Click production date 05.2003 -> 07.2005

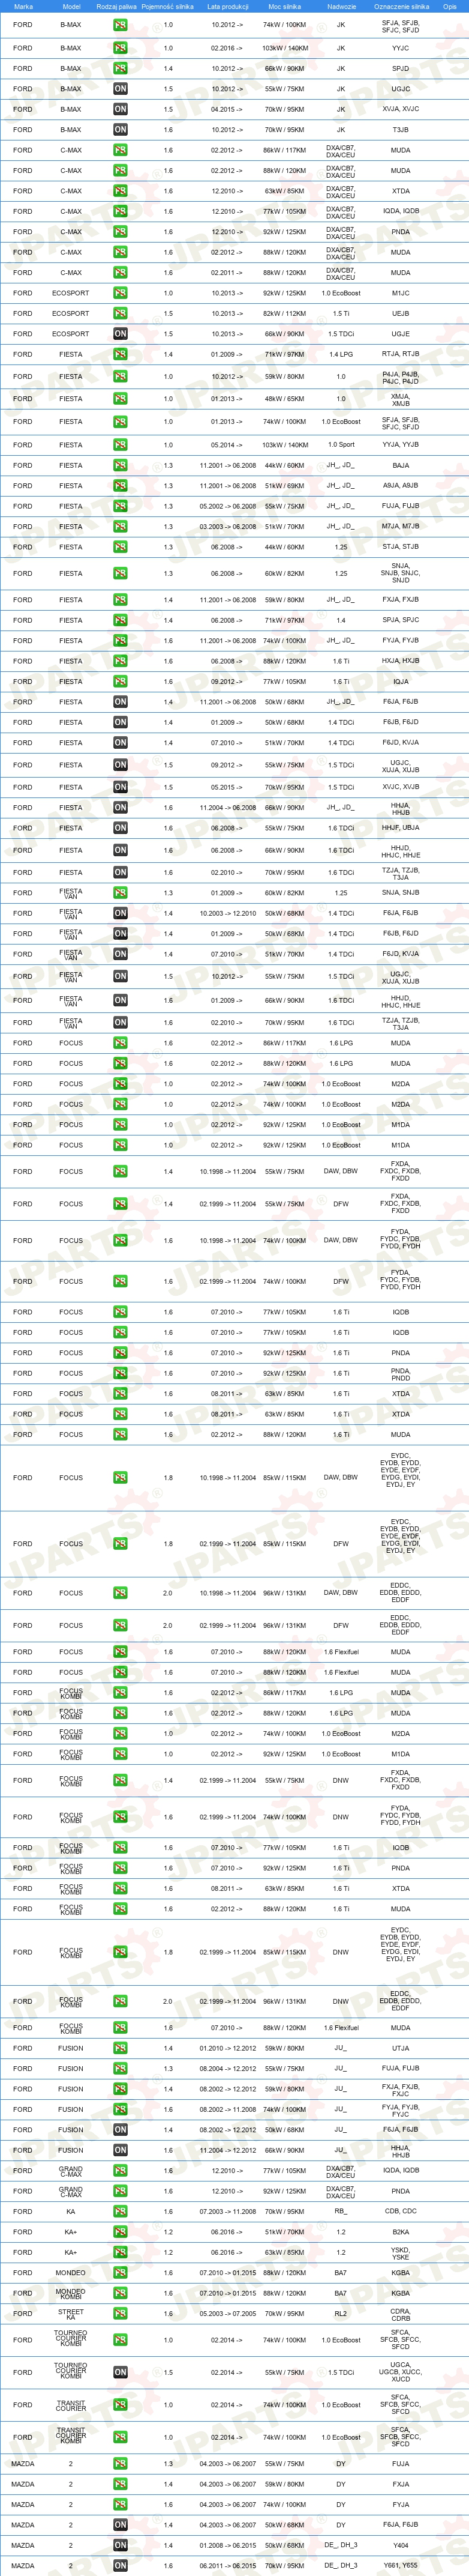pos(227,2313)
